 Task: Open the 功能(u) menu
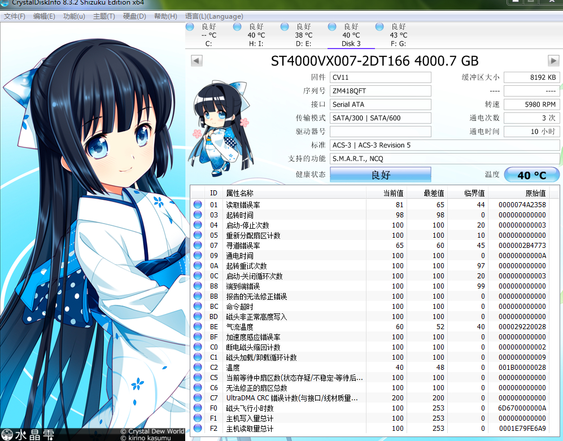[x=74, y=16]
